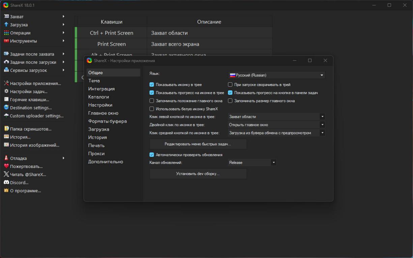Screen dimensions: 413x258
Task: Click Редактировать меню быстрых задач button
Action: pos(198,144)
